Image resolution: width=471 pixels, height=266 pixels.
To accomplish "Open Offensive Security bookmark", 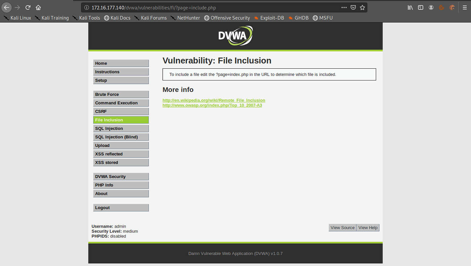I will pos(227,18).
